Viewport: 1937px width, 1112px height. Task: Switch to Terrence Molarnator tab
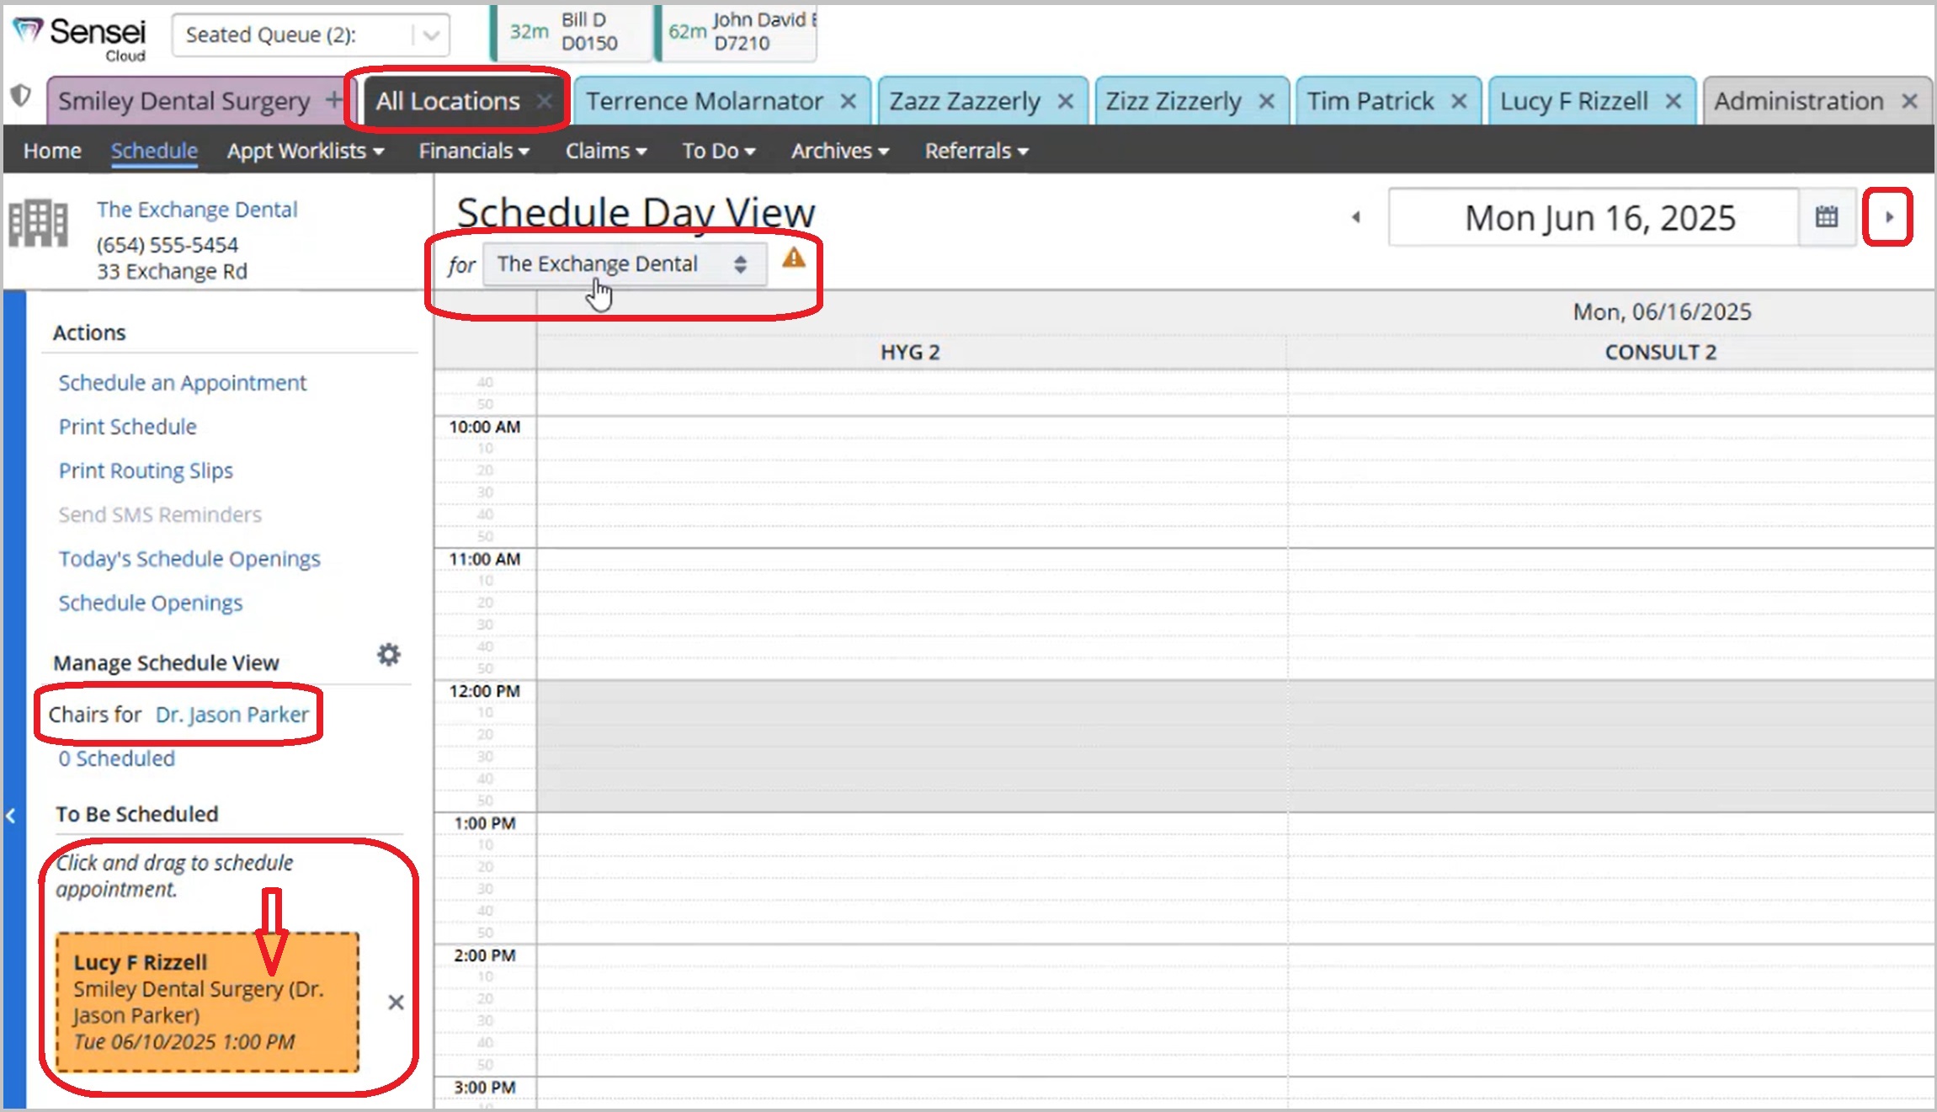coord(705,101)
